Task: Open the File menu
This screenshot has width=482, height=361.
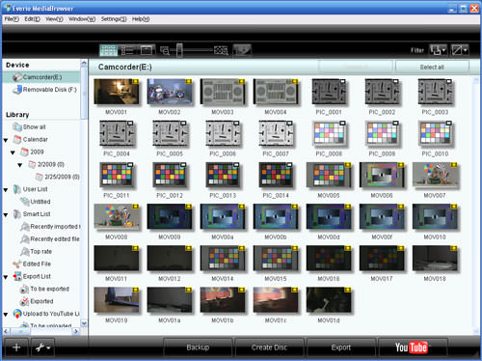Action: click(12, 19)
